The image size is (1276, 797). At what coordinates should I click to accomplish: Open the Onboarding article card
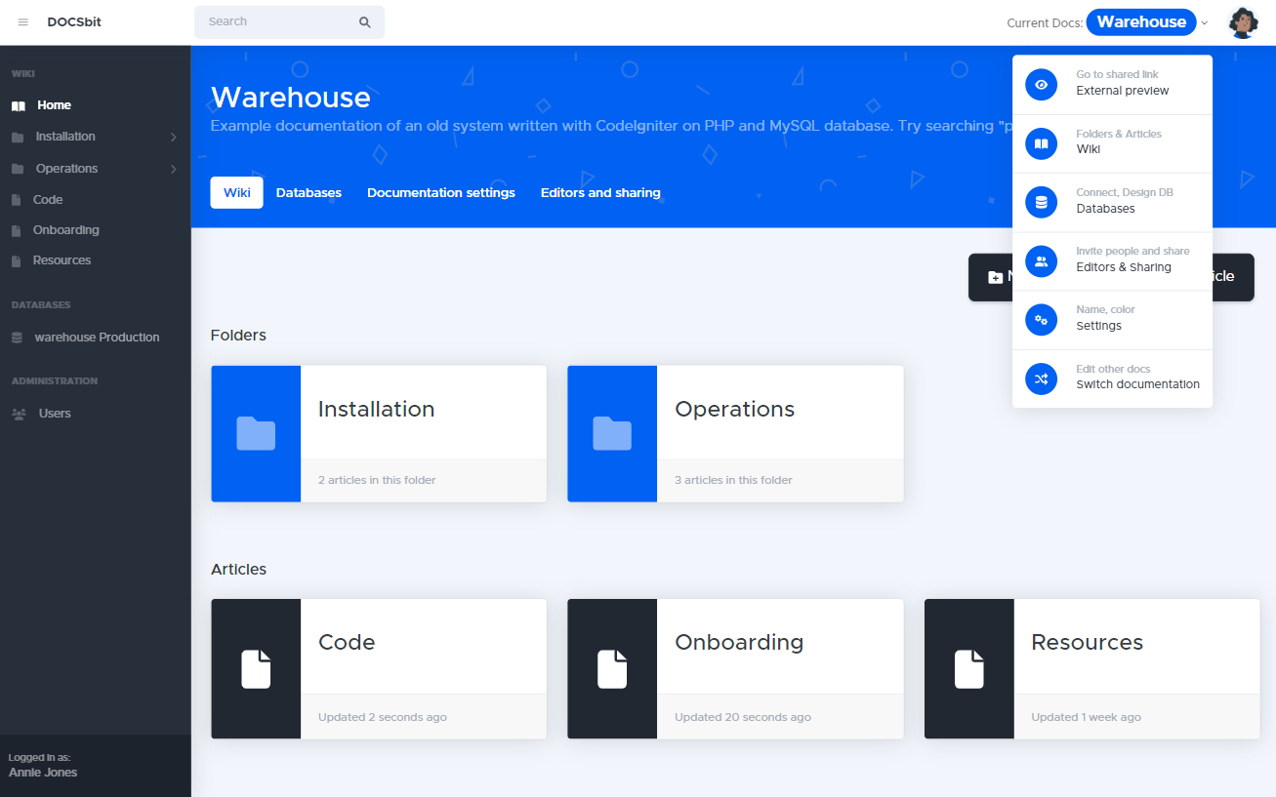[734, 668]
